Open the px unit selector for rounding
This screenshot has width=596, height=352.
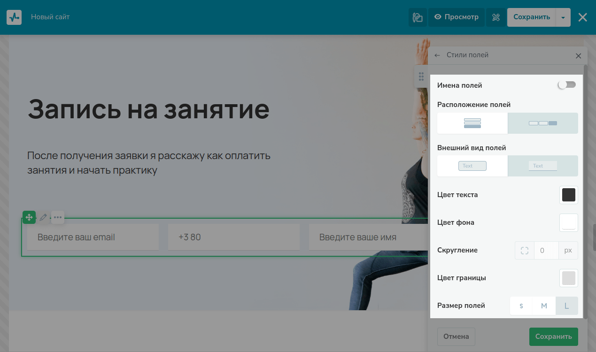(568, 250)
